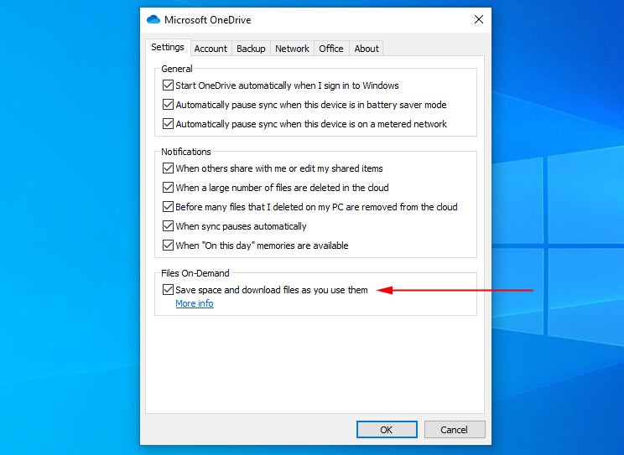Click the General group label
This screenshot has width=624, height=455.
[x=177, y=69]
